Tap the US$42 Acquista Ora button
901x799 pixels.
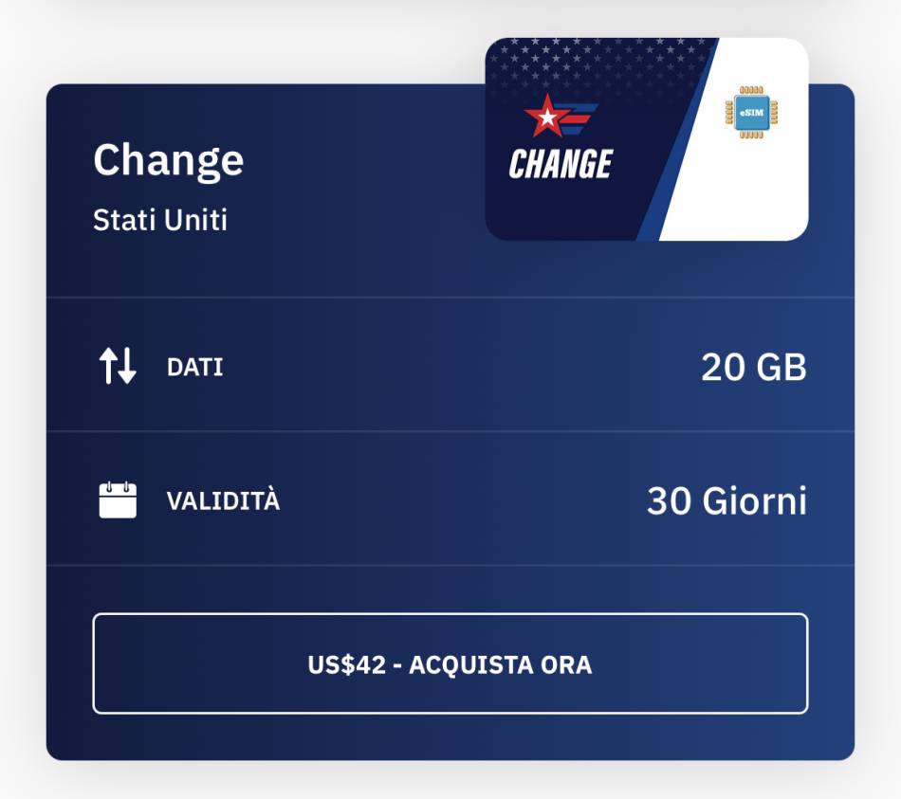(x=450, y=664)
